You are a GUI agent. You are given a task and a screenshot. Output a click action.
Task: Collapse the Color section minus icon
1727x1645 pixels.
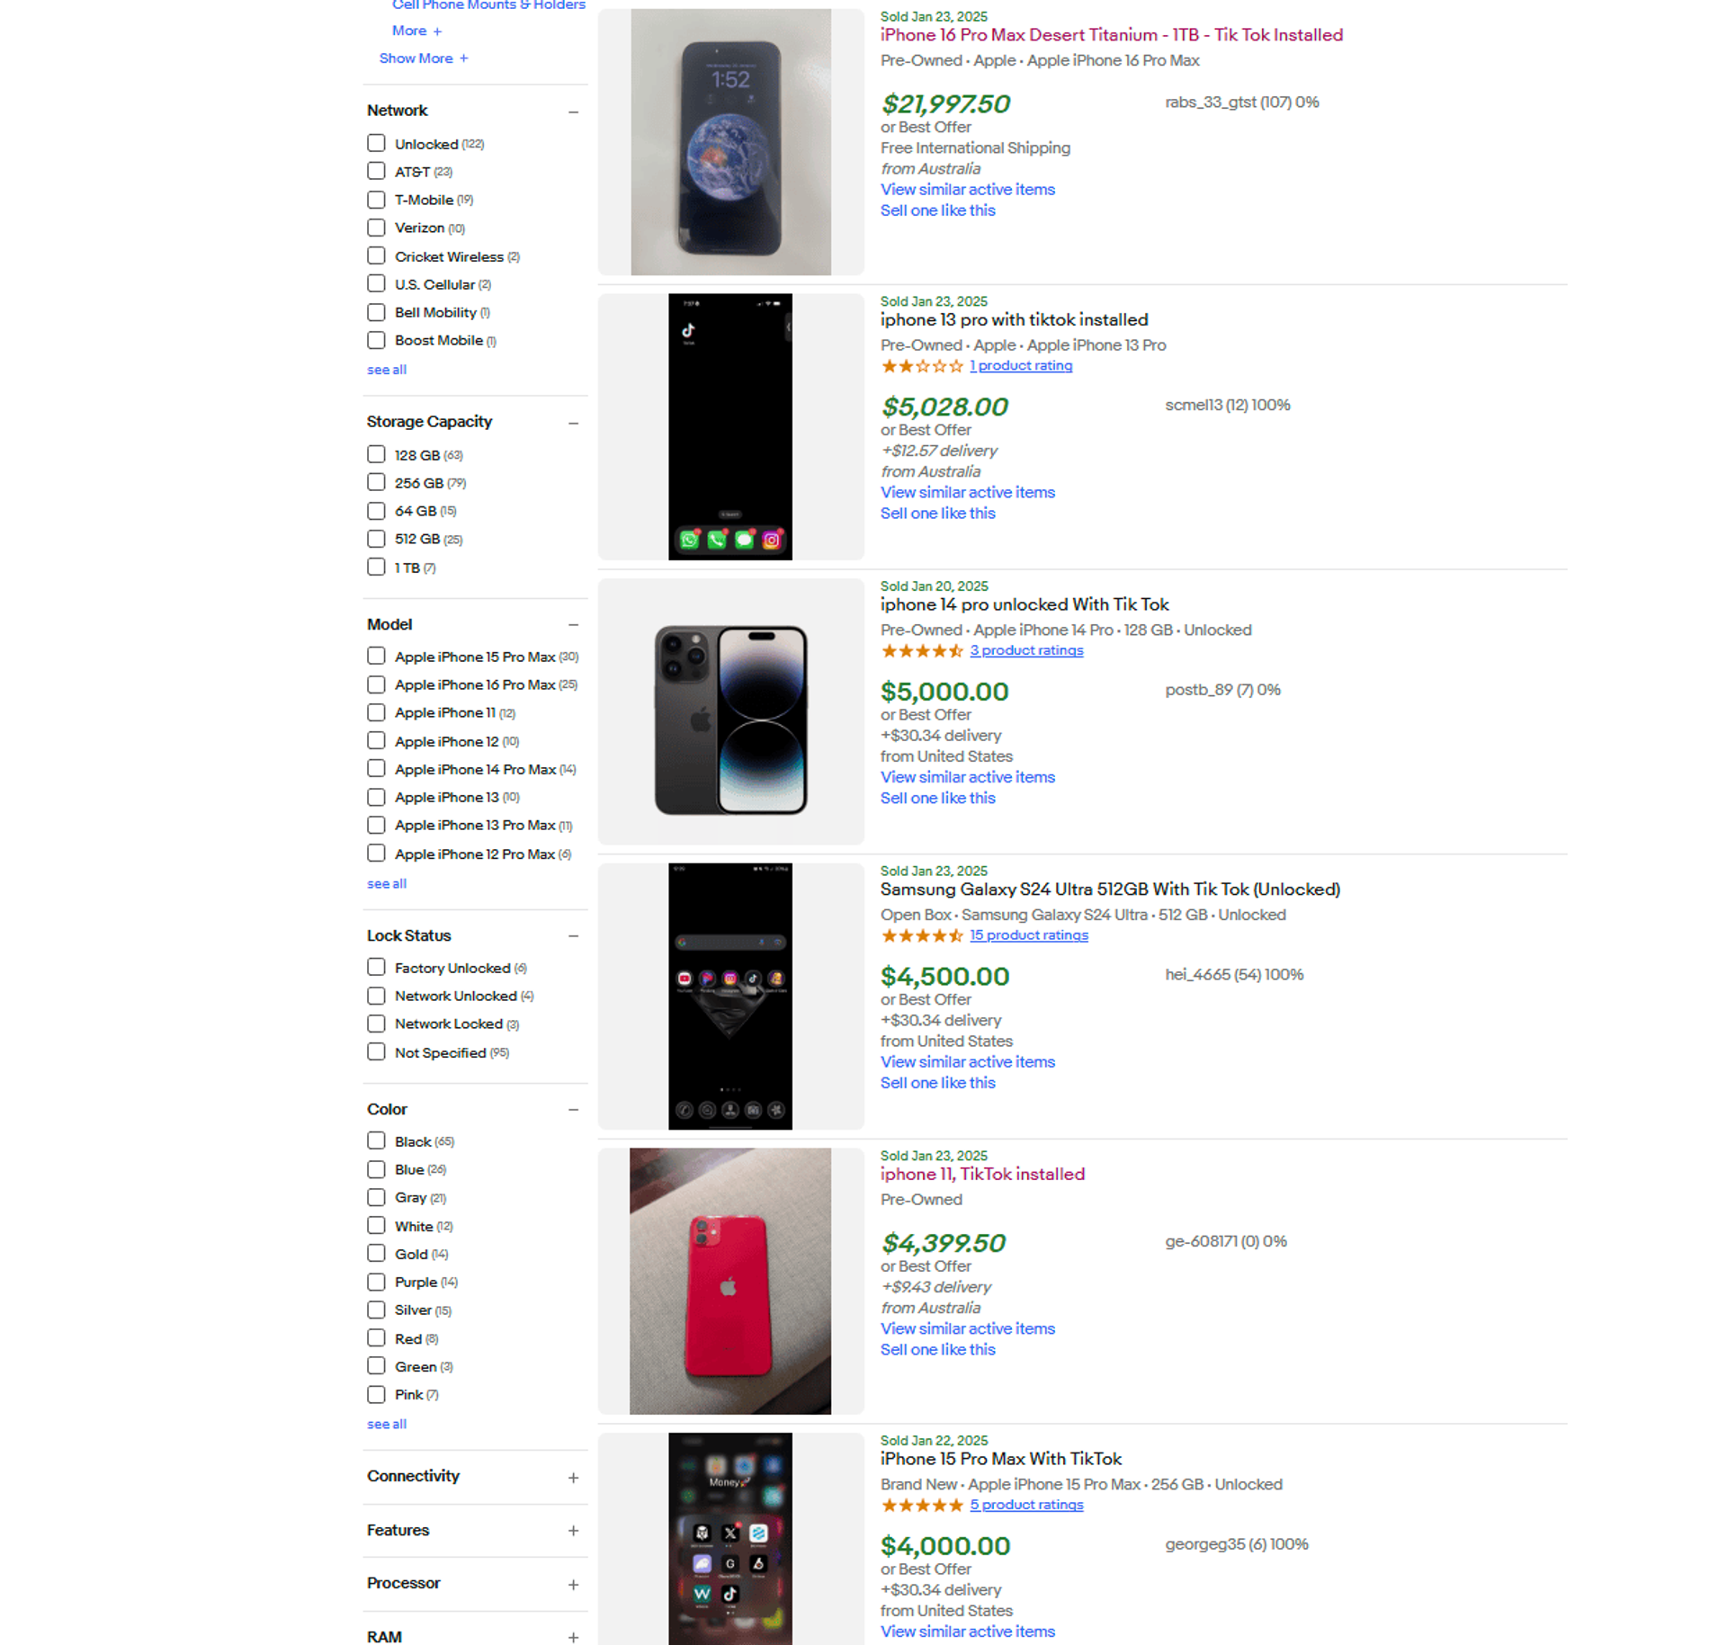tap(573, 1110)
